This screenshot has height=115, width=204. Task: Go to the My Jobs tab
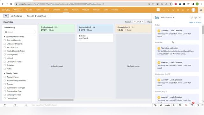[29, 10]
